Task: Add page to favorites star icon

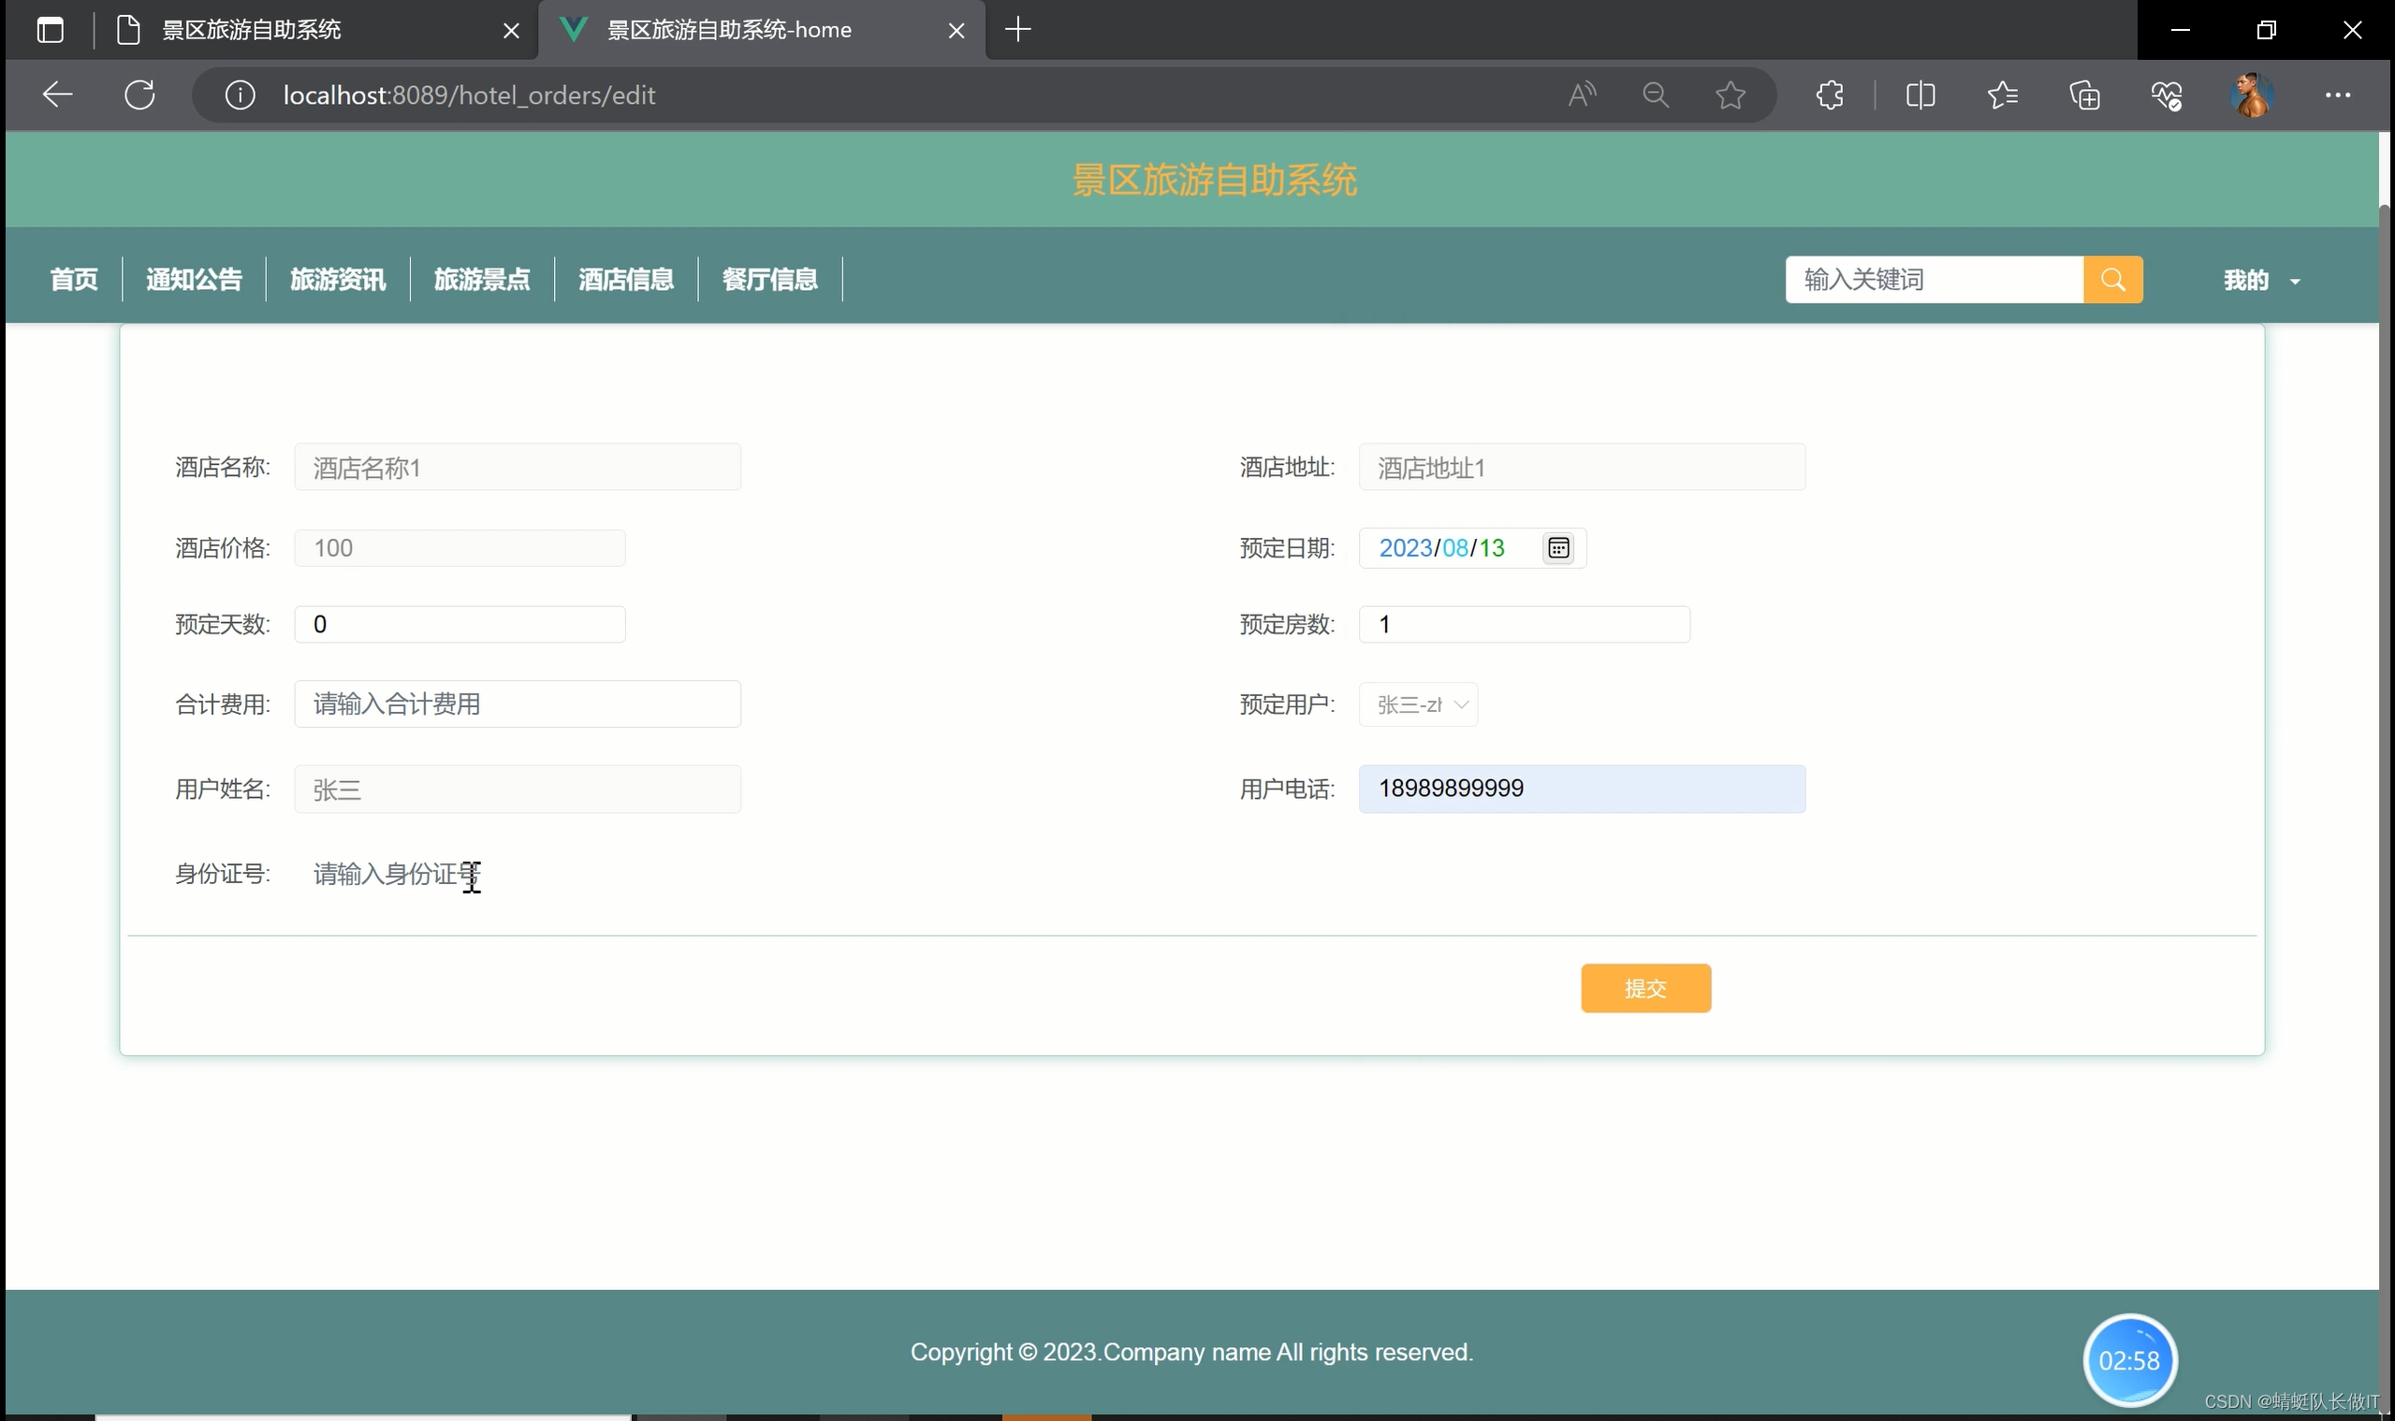Action: (1730, 94)
